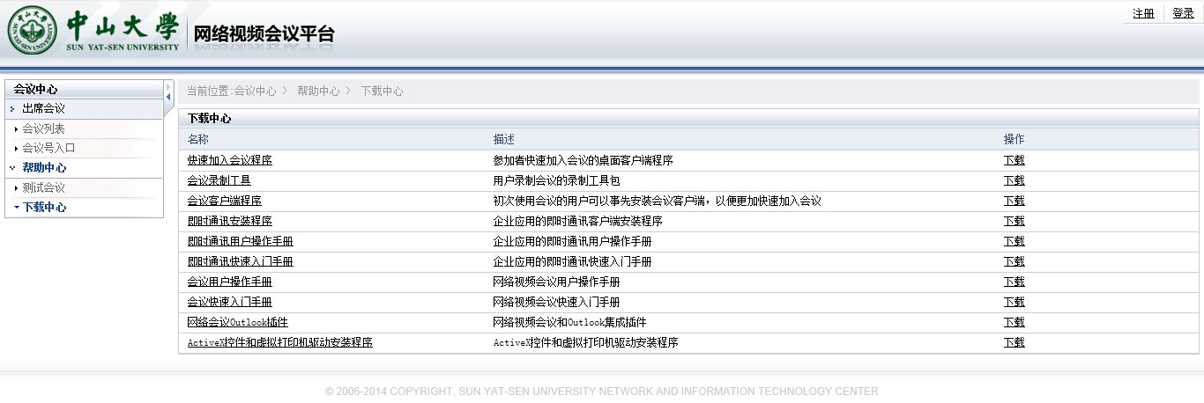Open 网络会议Outlook插件 name link
This screenshot has height=403, width=1204.
click(238, 323)
